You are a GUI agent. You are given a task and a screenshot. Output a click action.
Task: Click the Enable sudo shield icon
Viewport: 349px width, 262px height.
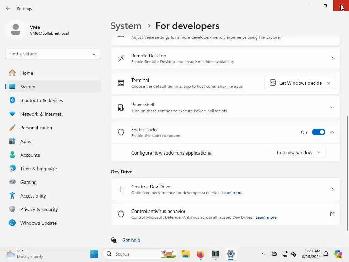(121, 132)
